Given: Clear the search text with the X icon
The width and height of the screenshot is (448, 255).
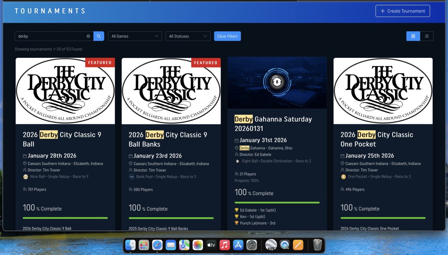Looking at the screenshot, I should (x=88, y=36).
